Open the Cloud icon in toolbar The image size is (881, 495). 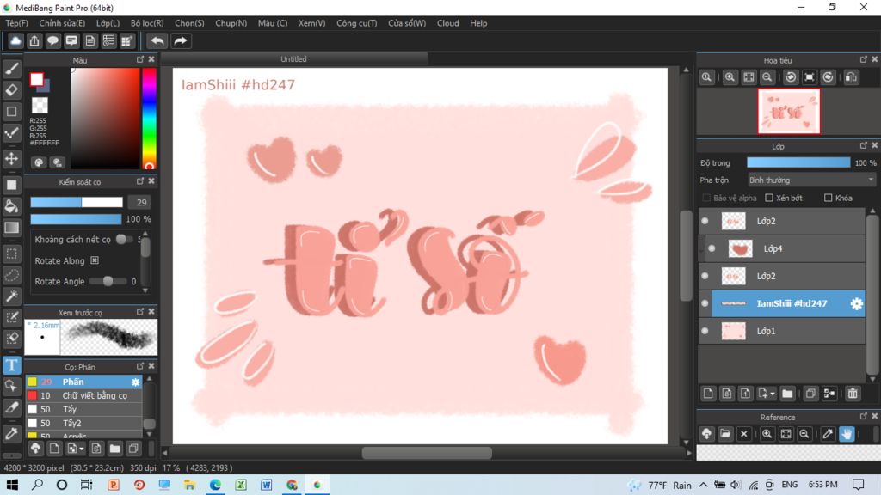[15, 40]
